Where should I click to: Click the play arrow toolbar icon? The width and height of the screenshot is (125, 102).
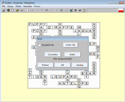[57, 10]
